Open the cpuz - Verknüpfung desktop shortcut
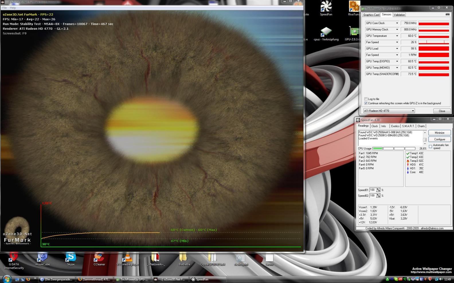The image size is (454, 283). tap(326, 33)
